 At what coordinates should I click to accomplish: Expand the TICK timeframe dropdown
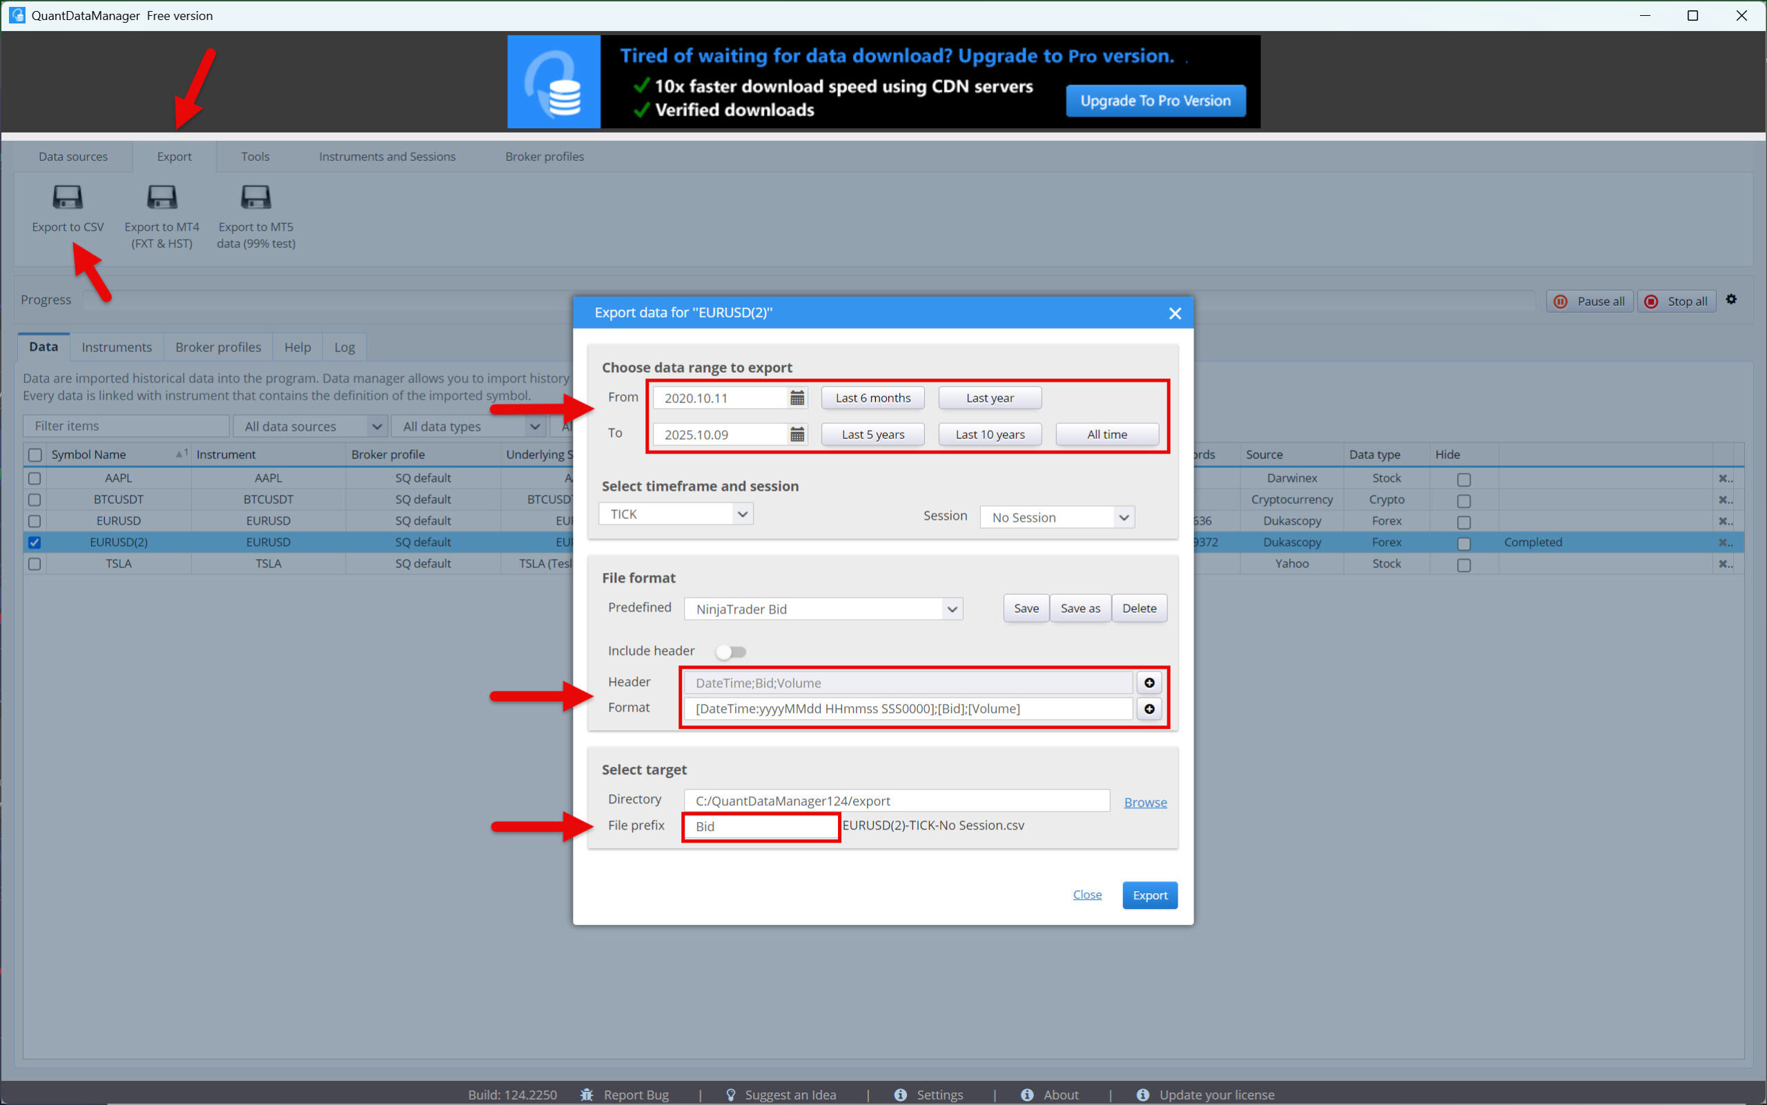click(676, 514)
